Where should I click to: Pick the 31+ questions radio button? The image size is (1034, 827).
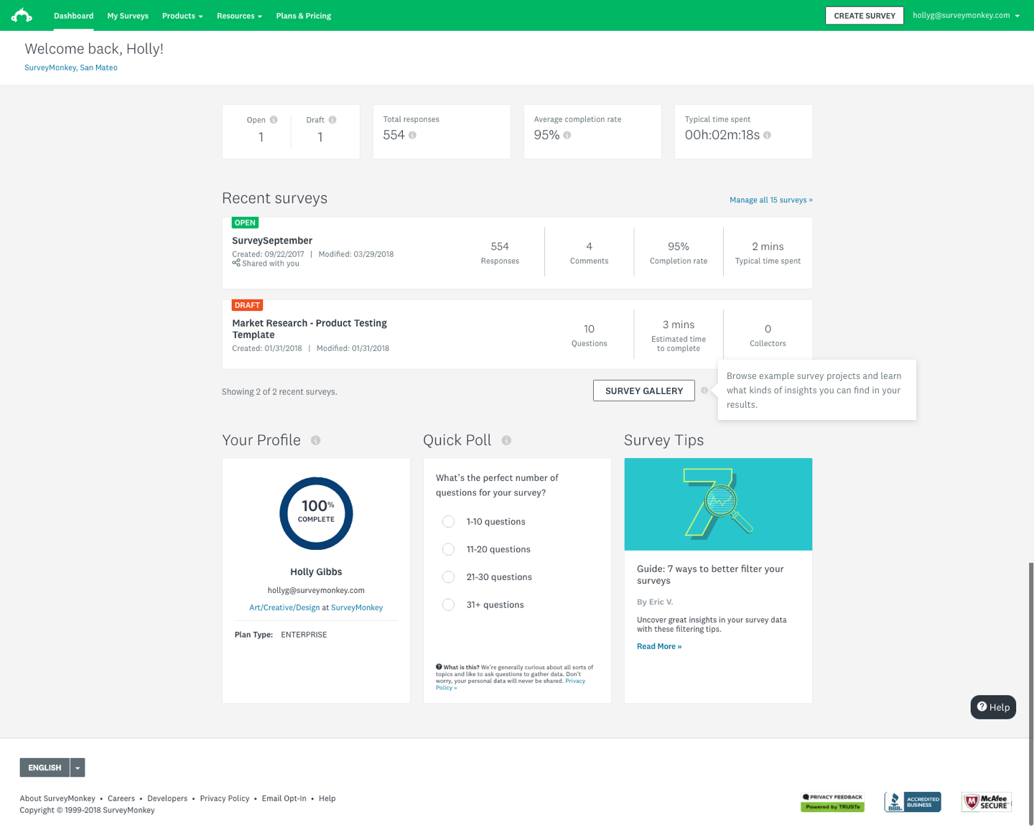tap(448, 604)
